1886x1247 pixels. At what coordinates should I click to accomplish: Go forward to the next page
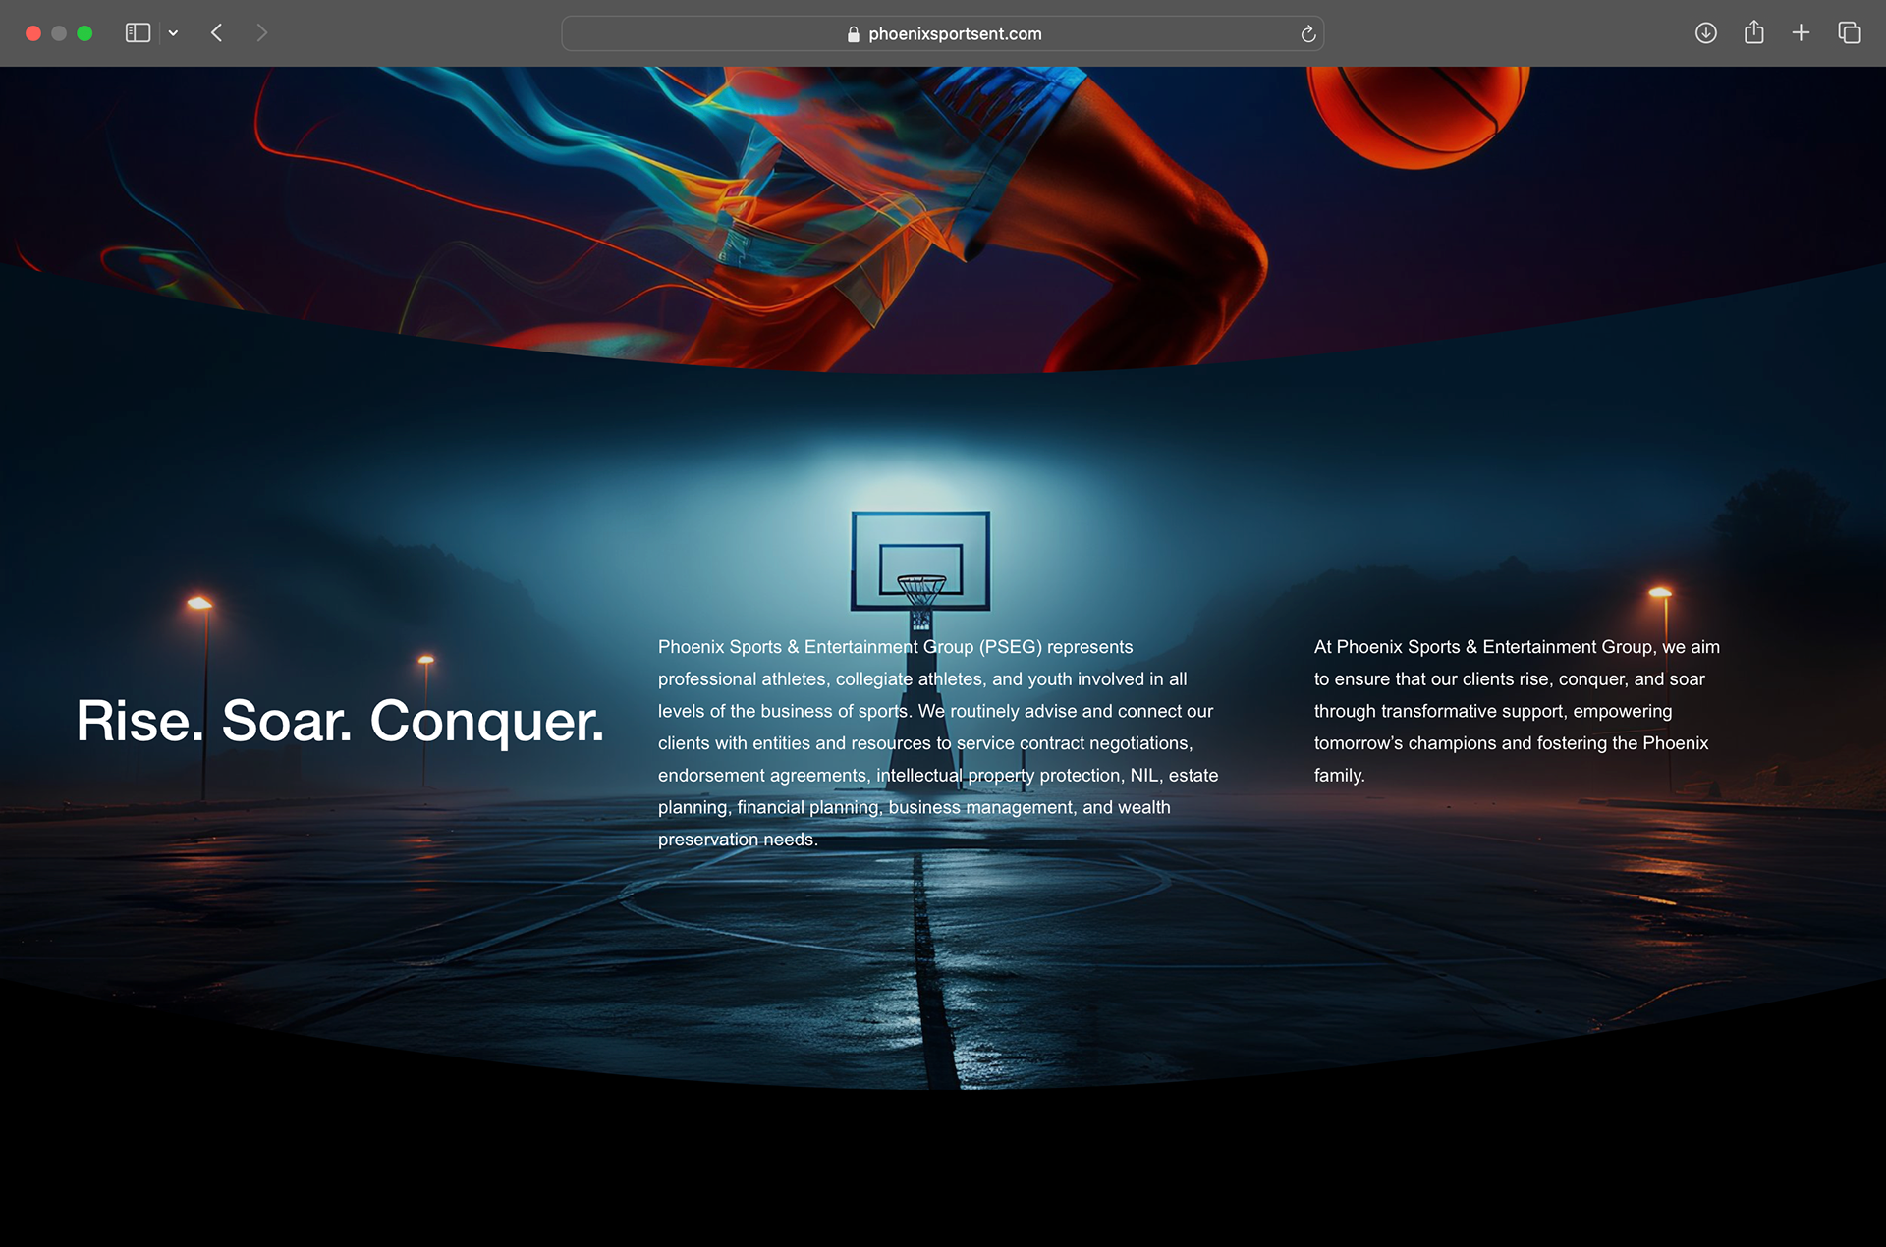tap(261, 33)
